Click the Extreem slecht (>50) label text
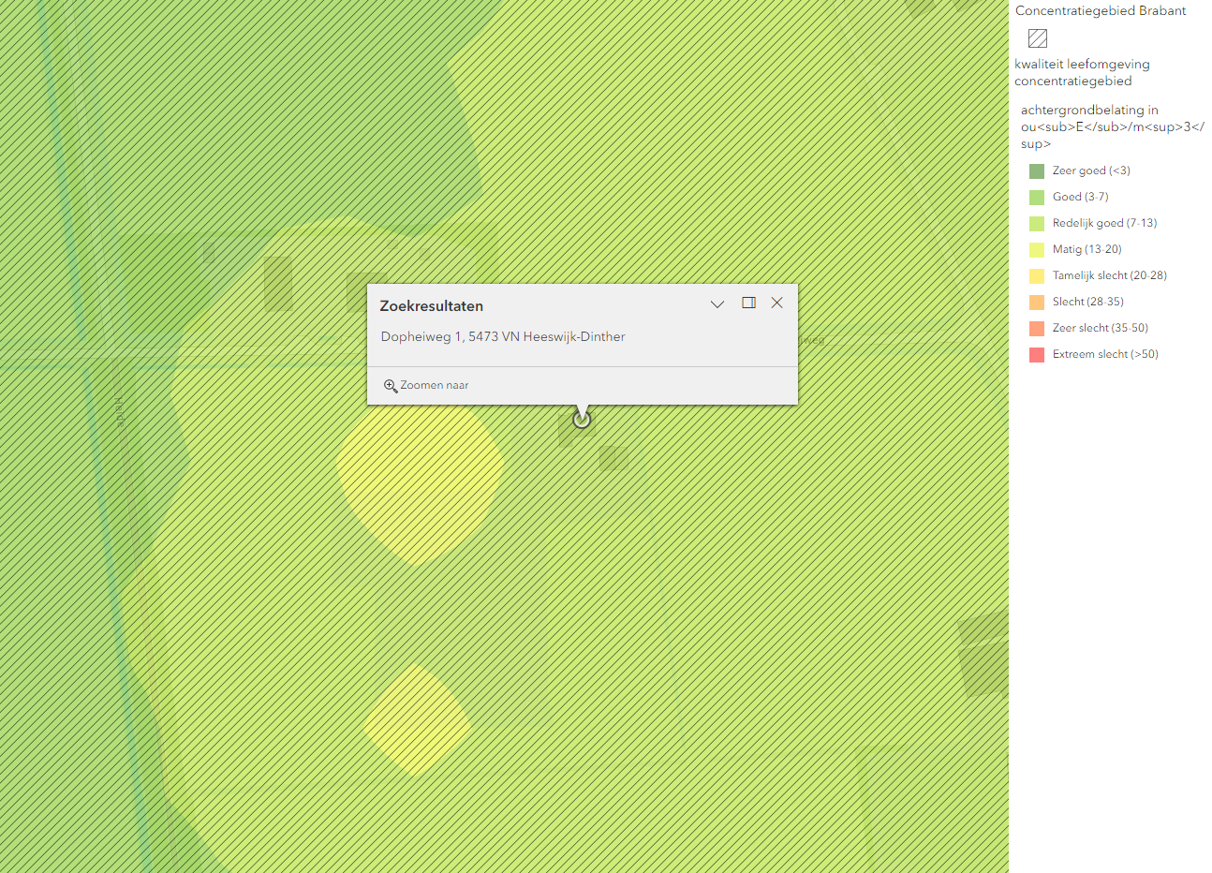This screenshot has height=873, width=1212. [1105, 354]
